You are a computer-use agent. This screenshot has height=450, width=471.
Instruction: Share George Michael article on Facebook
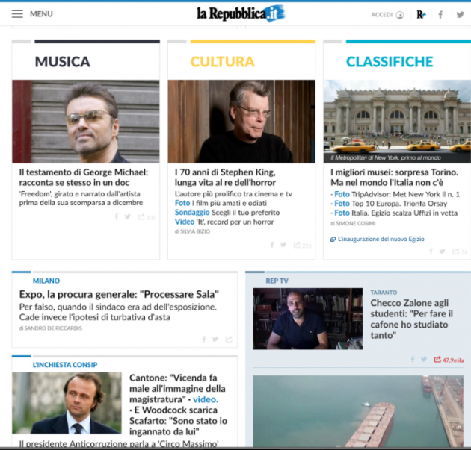[117, 216]
